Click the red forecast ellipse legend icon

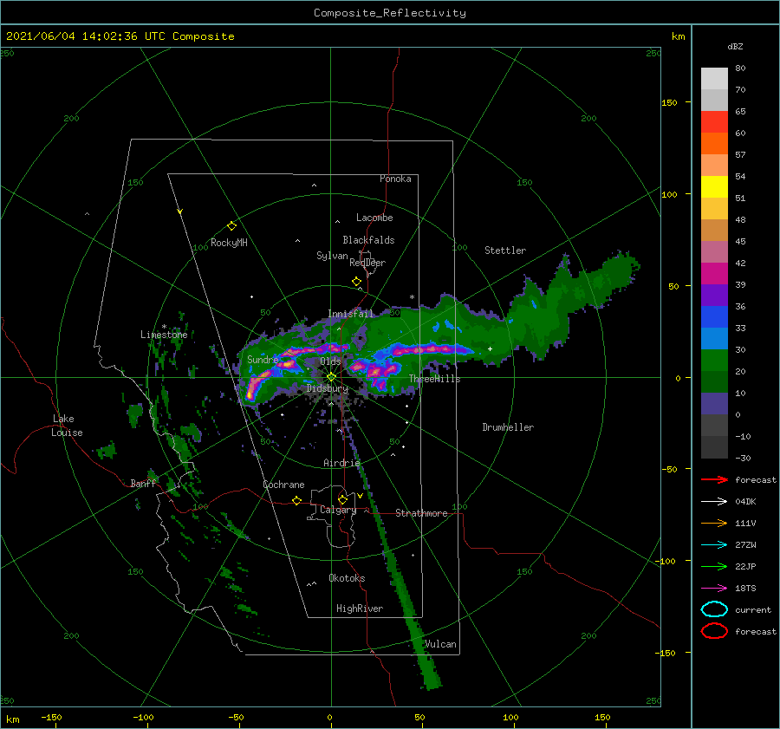pos(714,631)
